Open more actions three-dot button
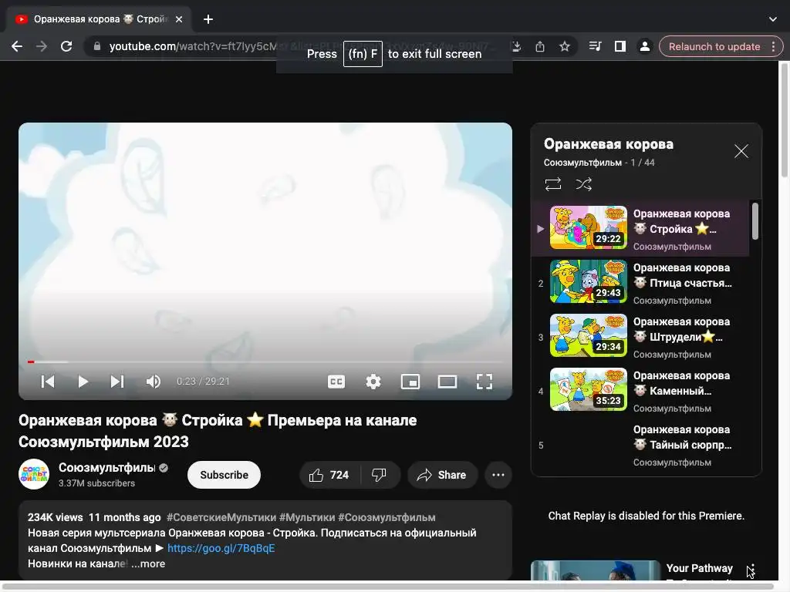The width and height of the screenshot is (790, 592). 498,475
